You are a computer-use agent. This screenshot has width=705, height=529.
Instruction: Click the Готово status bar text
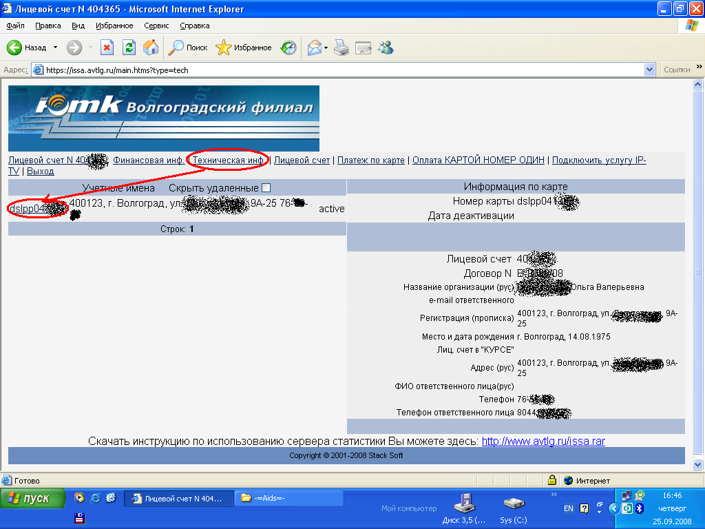(27, 481)
